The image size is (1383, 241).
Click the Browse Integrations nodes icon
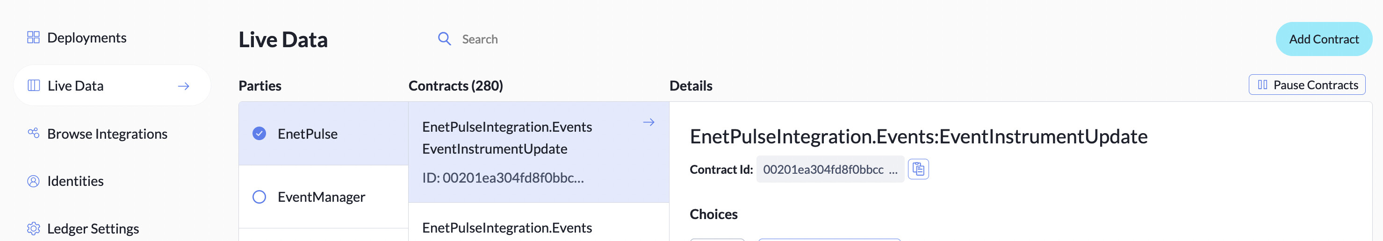coord(33,133)
